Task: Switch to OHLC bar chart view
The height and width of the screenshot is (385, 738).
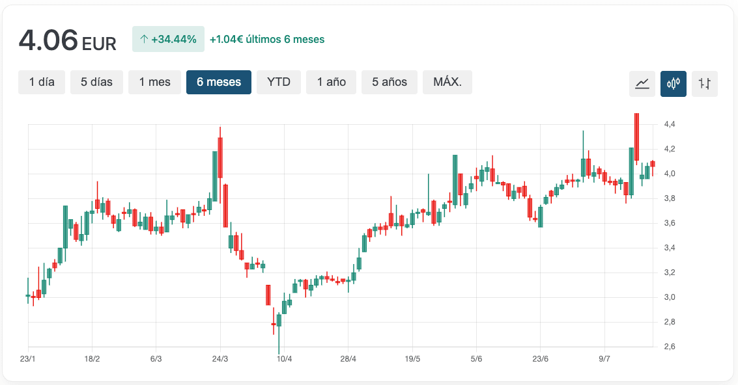Action: click(x=705, y=83)
